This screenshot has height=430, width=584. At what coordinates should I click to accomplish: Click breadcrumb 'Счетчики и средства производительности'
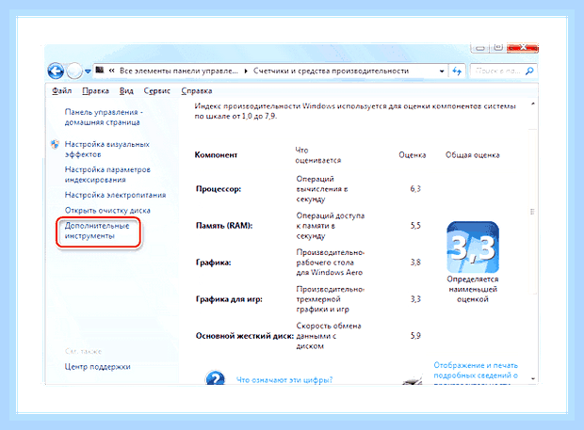(x=331, y=72)
